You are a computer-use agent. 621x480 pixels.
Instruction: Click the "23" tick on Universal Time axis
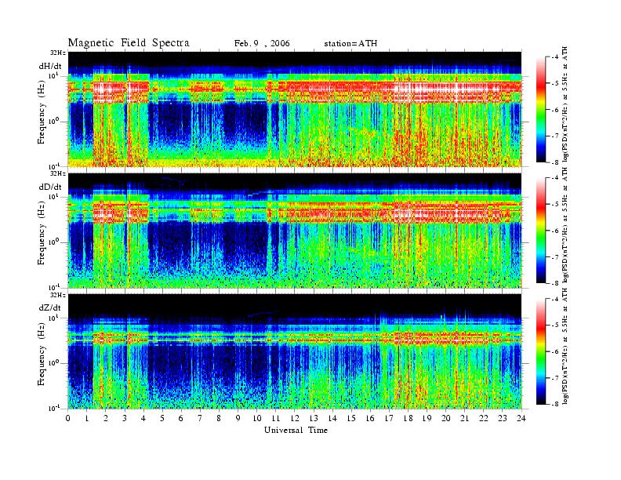pyautogui.click(x=503, y=418)
